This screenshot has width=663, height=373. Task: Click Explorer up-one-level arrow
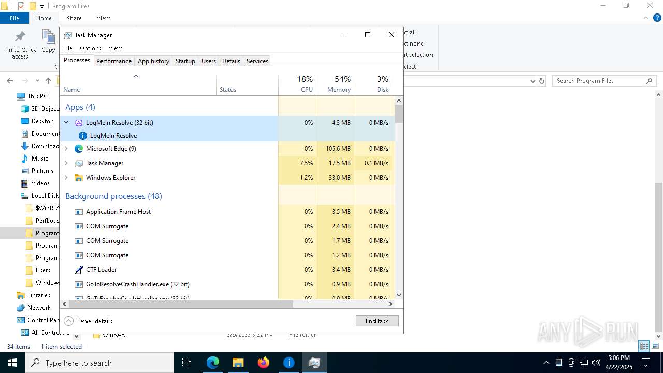point(48,81)
